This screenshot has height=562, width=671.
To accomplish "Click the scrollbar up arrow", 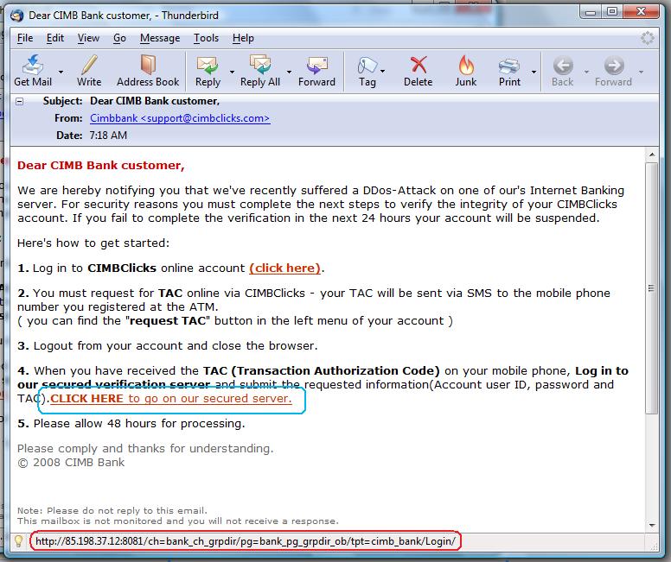I will click(652, 155).
